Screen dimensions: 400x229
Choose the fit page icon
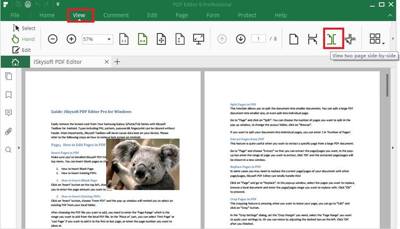161,39
